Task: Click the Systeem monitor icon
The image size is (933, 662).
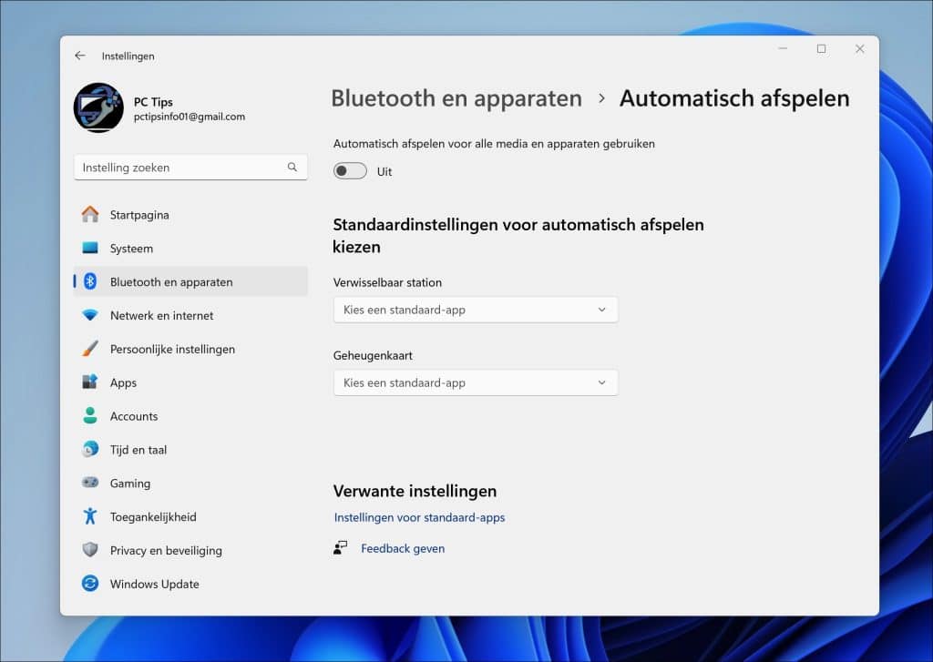Action: click(90, 248)
